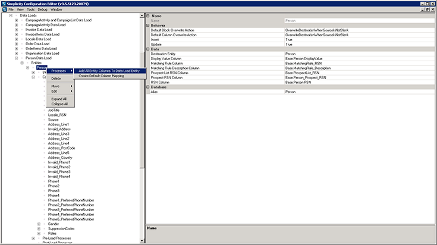The image size is (437, 245).
Task: Collapse the Database property category
Action: (148, 87)
